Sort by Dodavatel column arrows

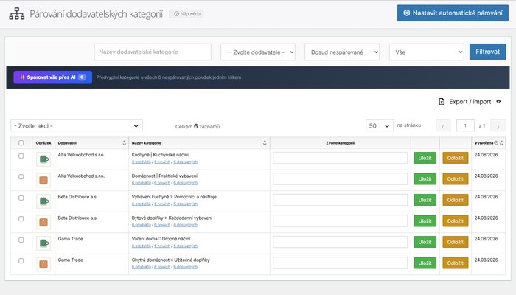124,143
